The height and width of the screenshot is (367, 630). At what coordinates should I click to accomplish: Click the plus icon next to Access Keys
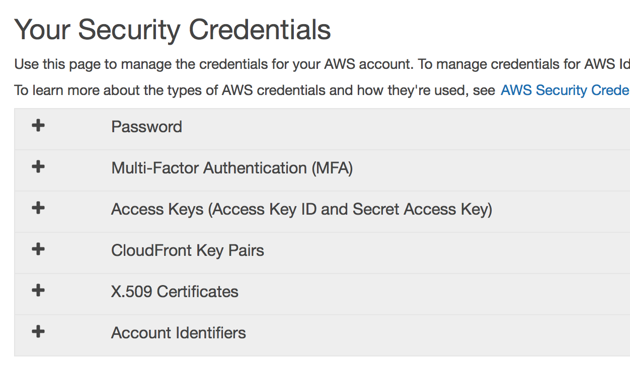[38, 208]
